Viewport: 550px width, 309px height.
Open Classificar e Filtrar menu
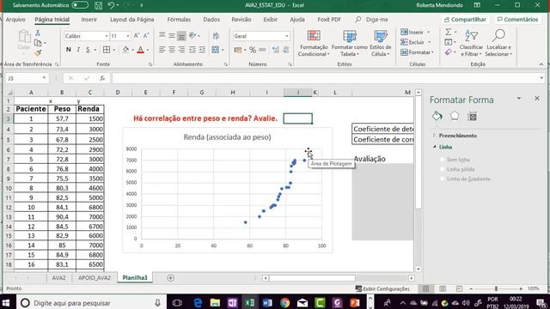[x=471, y=44]
